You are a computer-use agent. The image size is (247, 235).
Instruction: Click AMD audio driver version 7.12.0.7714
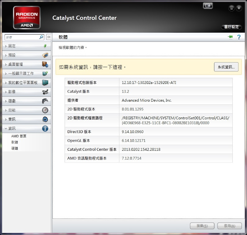coord(131,158)
